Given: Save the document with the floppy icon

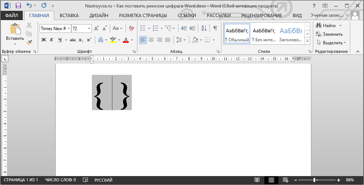Looking at the screenshot, I should click(18, 6).
